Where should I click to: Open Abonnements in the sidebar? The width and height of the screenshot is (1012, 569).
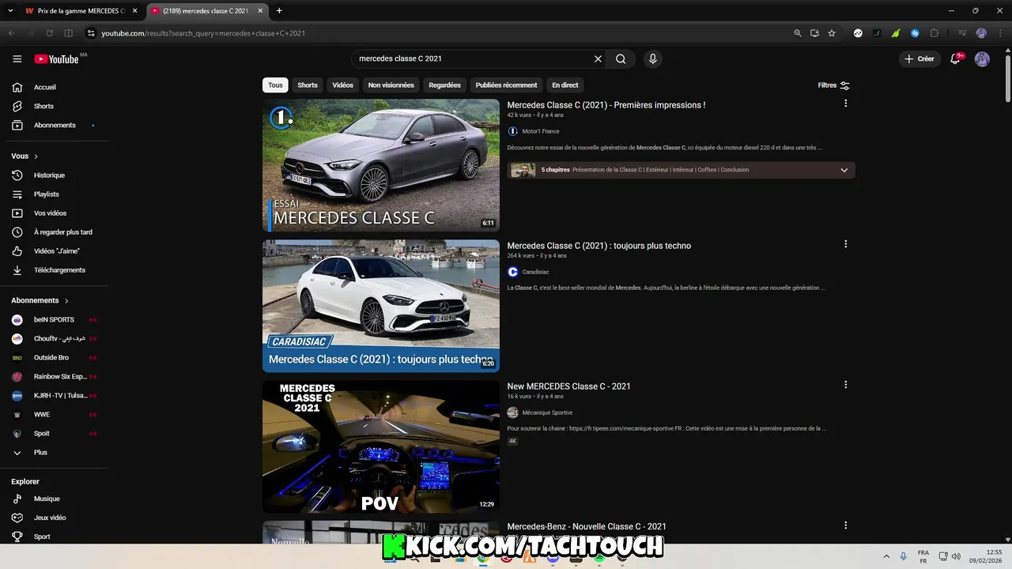click(54, 125)
